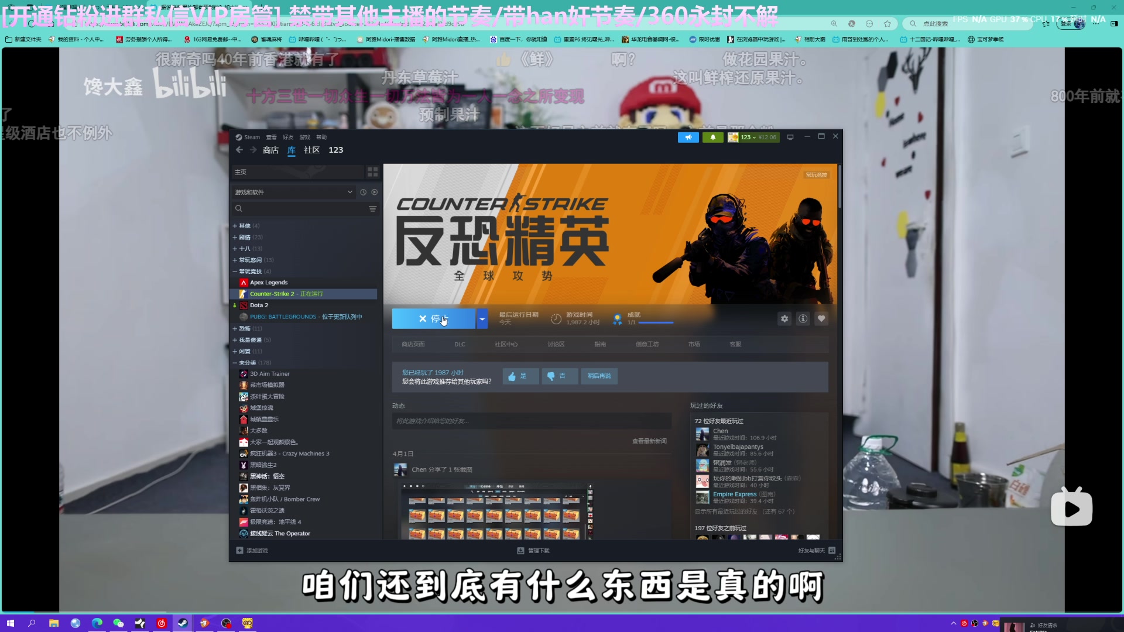Open Counter-Strike 2 game info icon

[803, 318]
